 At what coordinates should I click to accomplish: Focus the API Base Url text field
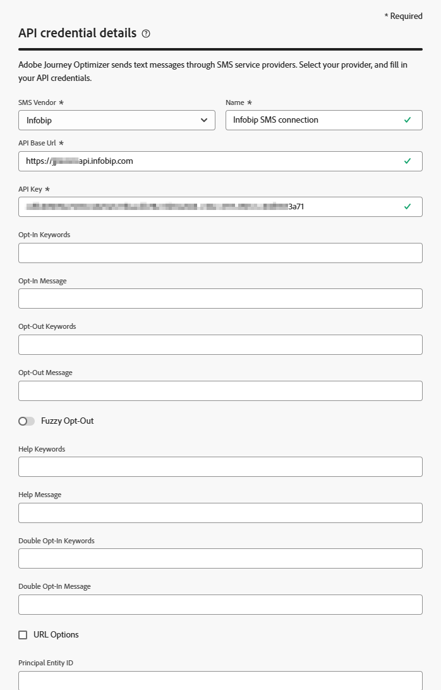click(x=208, y=161)
